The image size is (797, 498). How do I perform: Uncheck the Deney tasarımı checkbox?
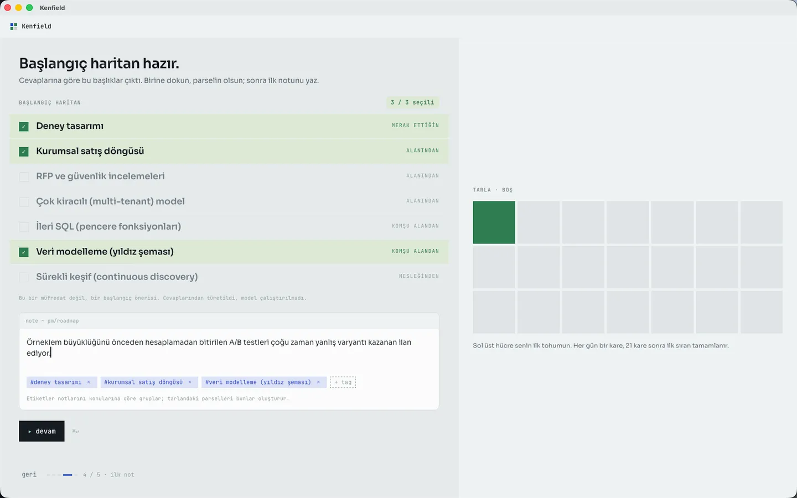24,127
